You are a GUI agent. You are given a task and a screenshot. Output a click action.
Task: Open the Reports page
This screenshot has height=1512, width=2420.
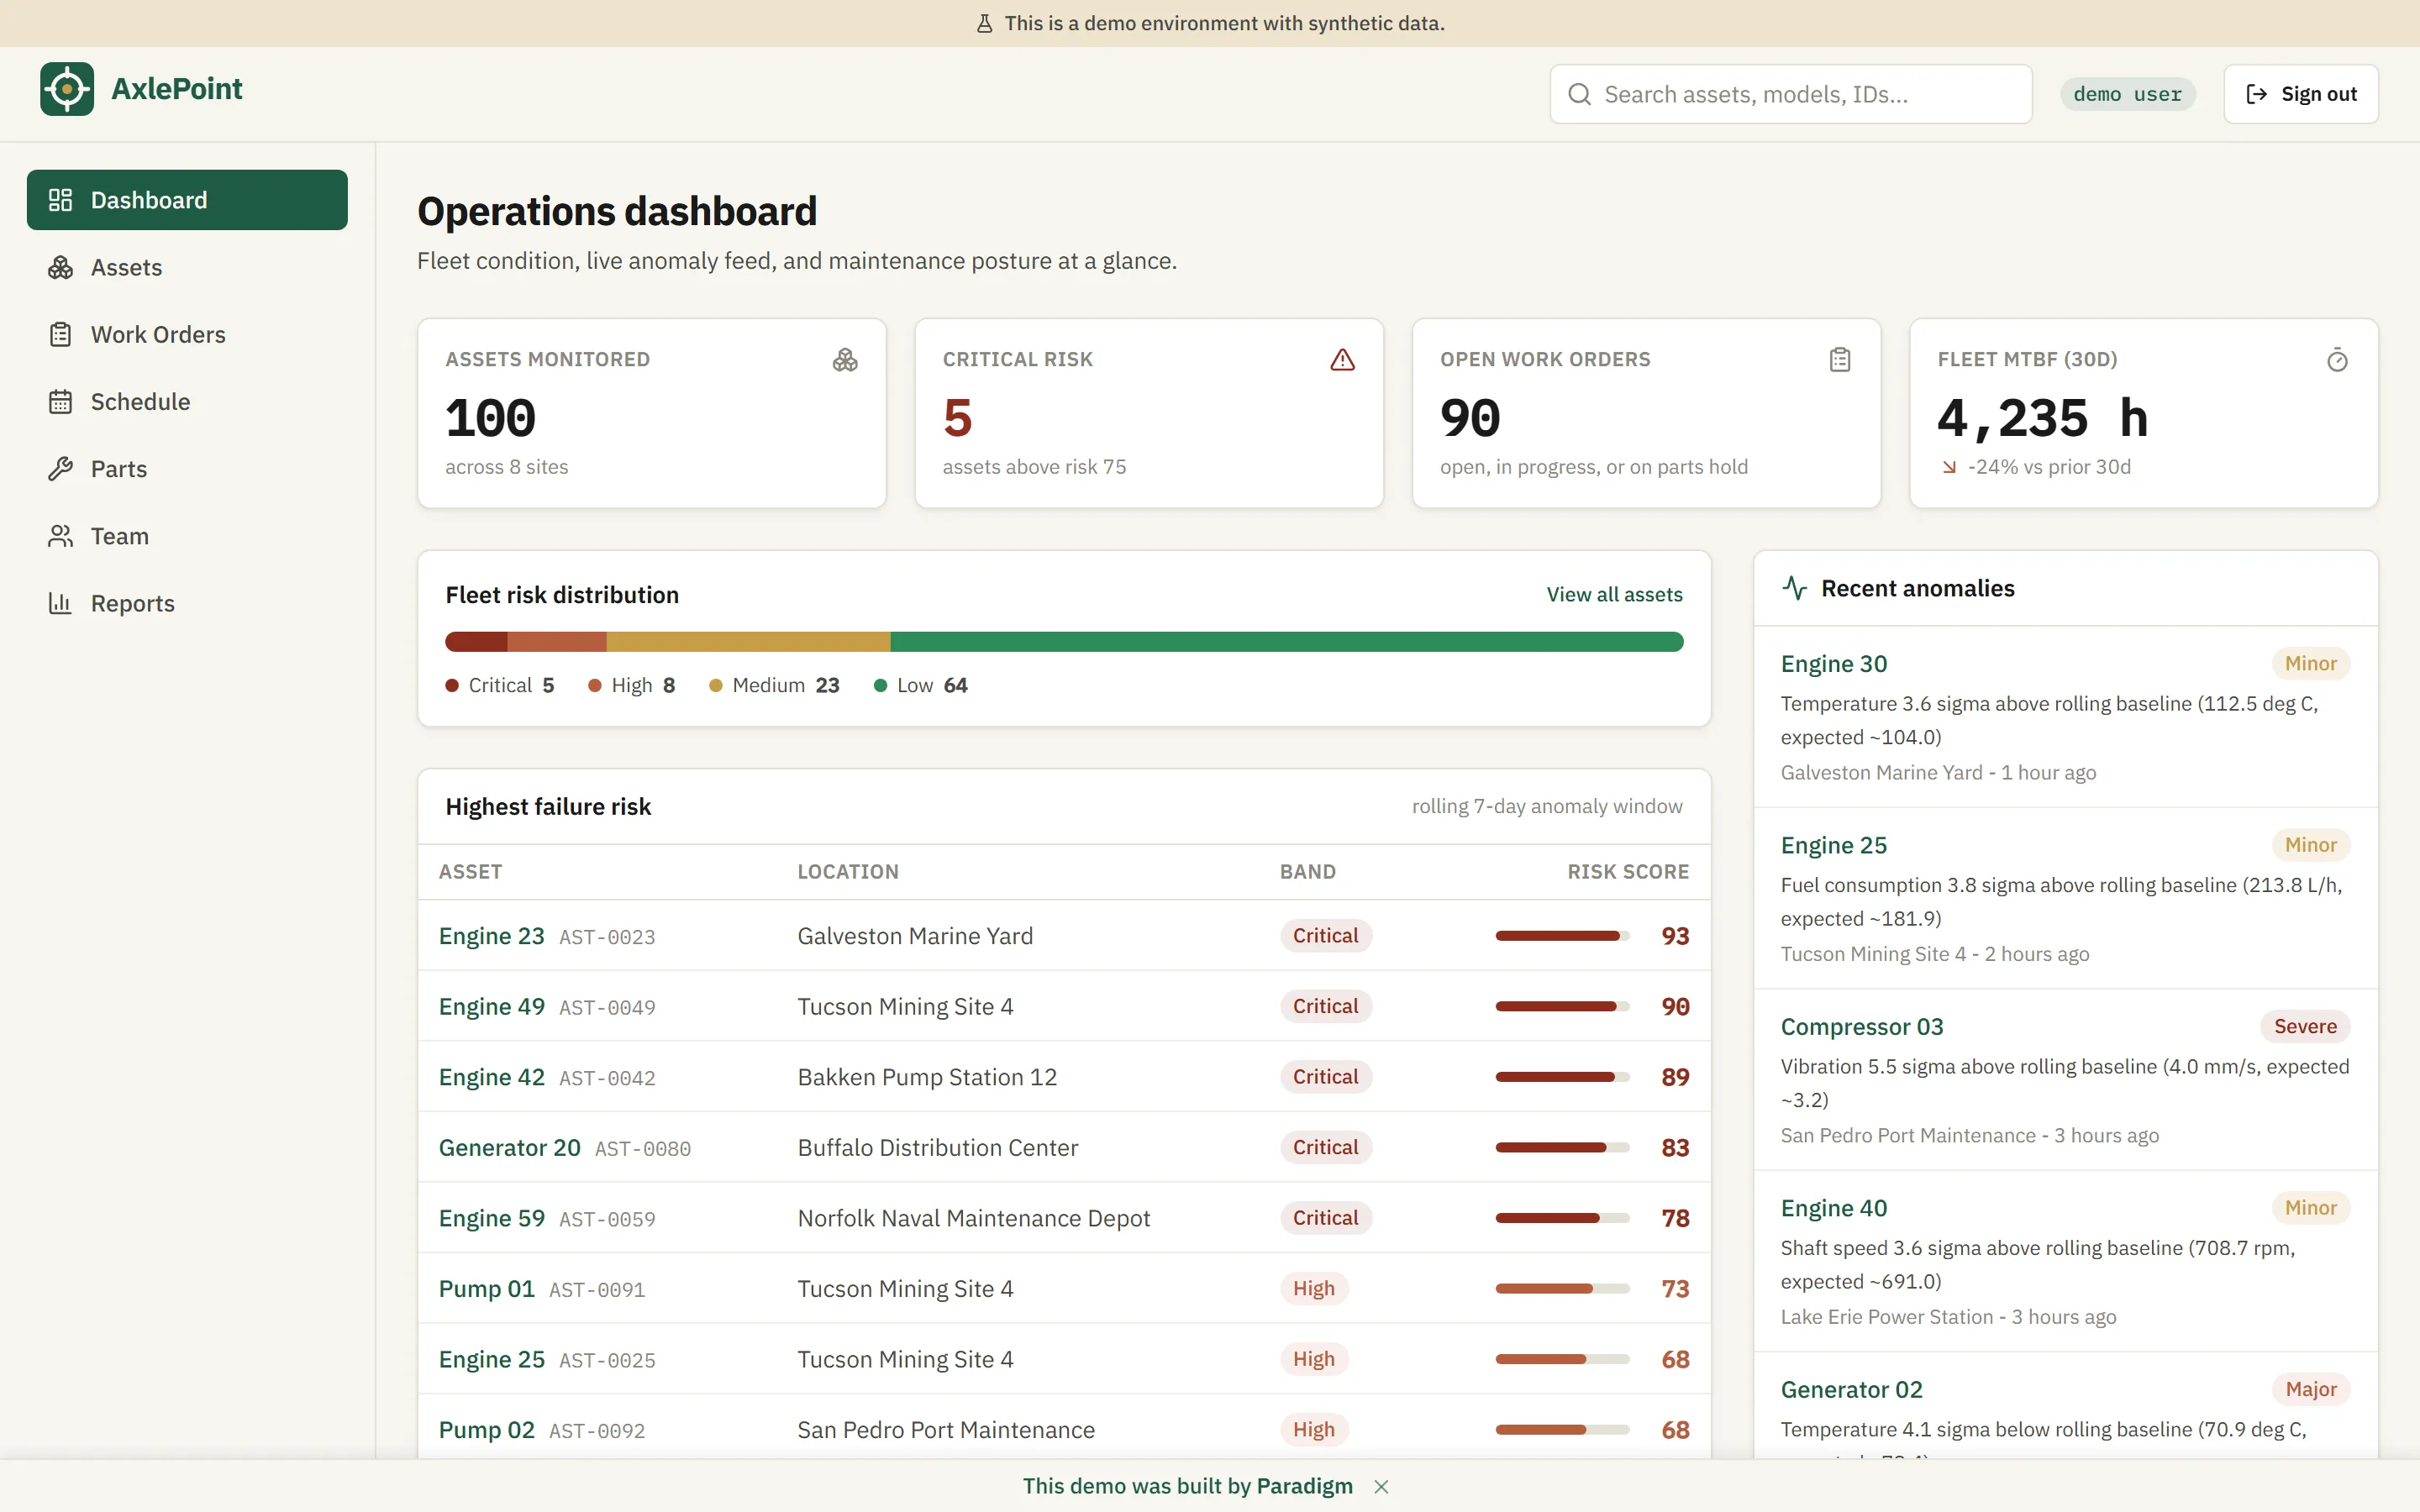(187, 603)
